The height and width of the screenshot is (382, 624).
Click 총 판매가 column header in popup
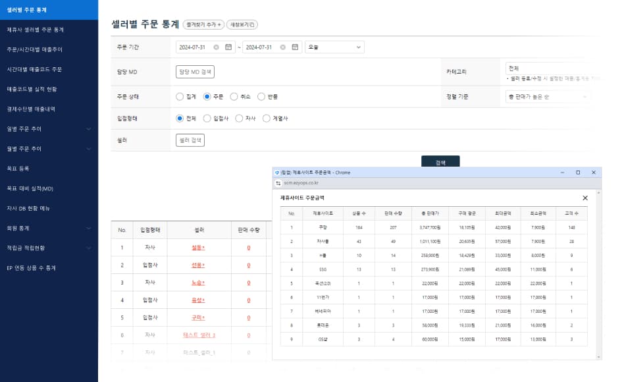click(x=430, y=213)
